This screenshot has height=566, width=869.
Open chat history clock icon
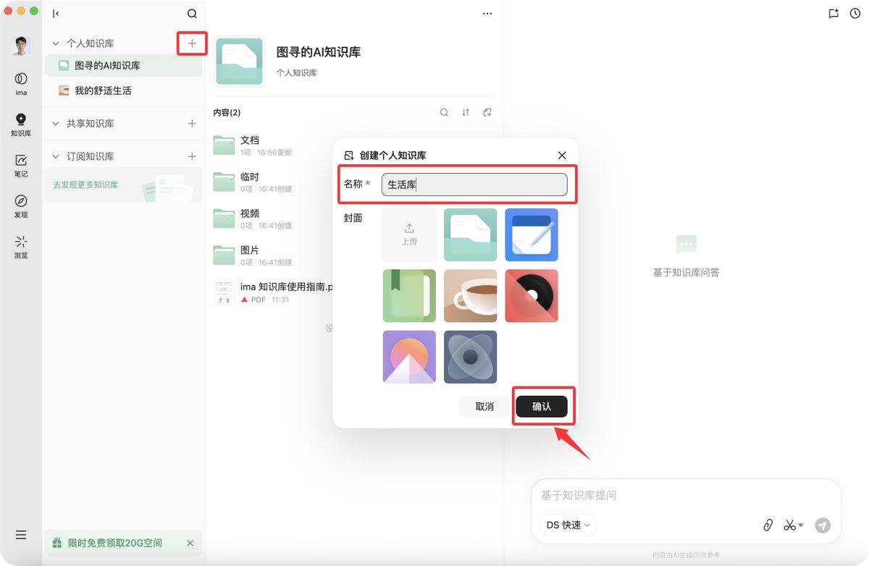point(855,13)
